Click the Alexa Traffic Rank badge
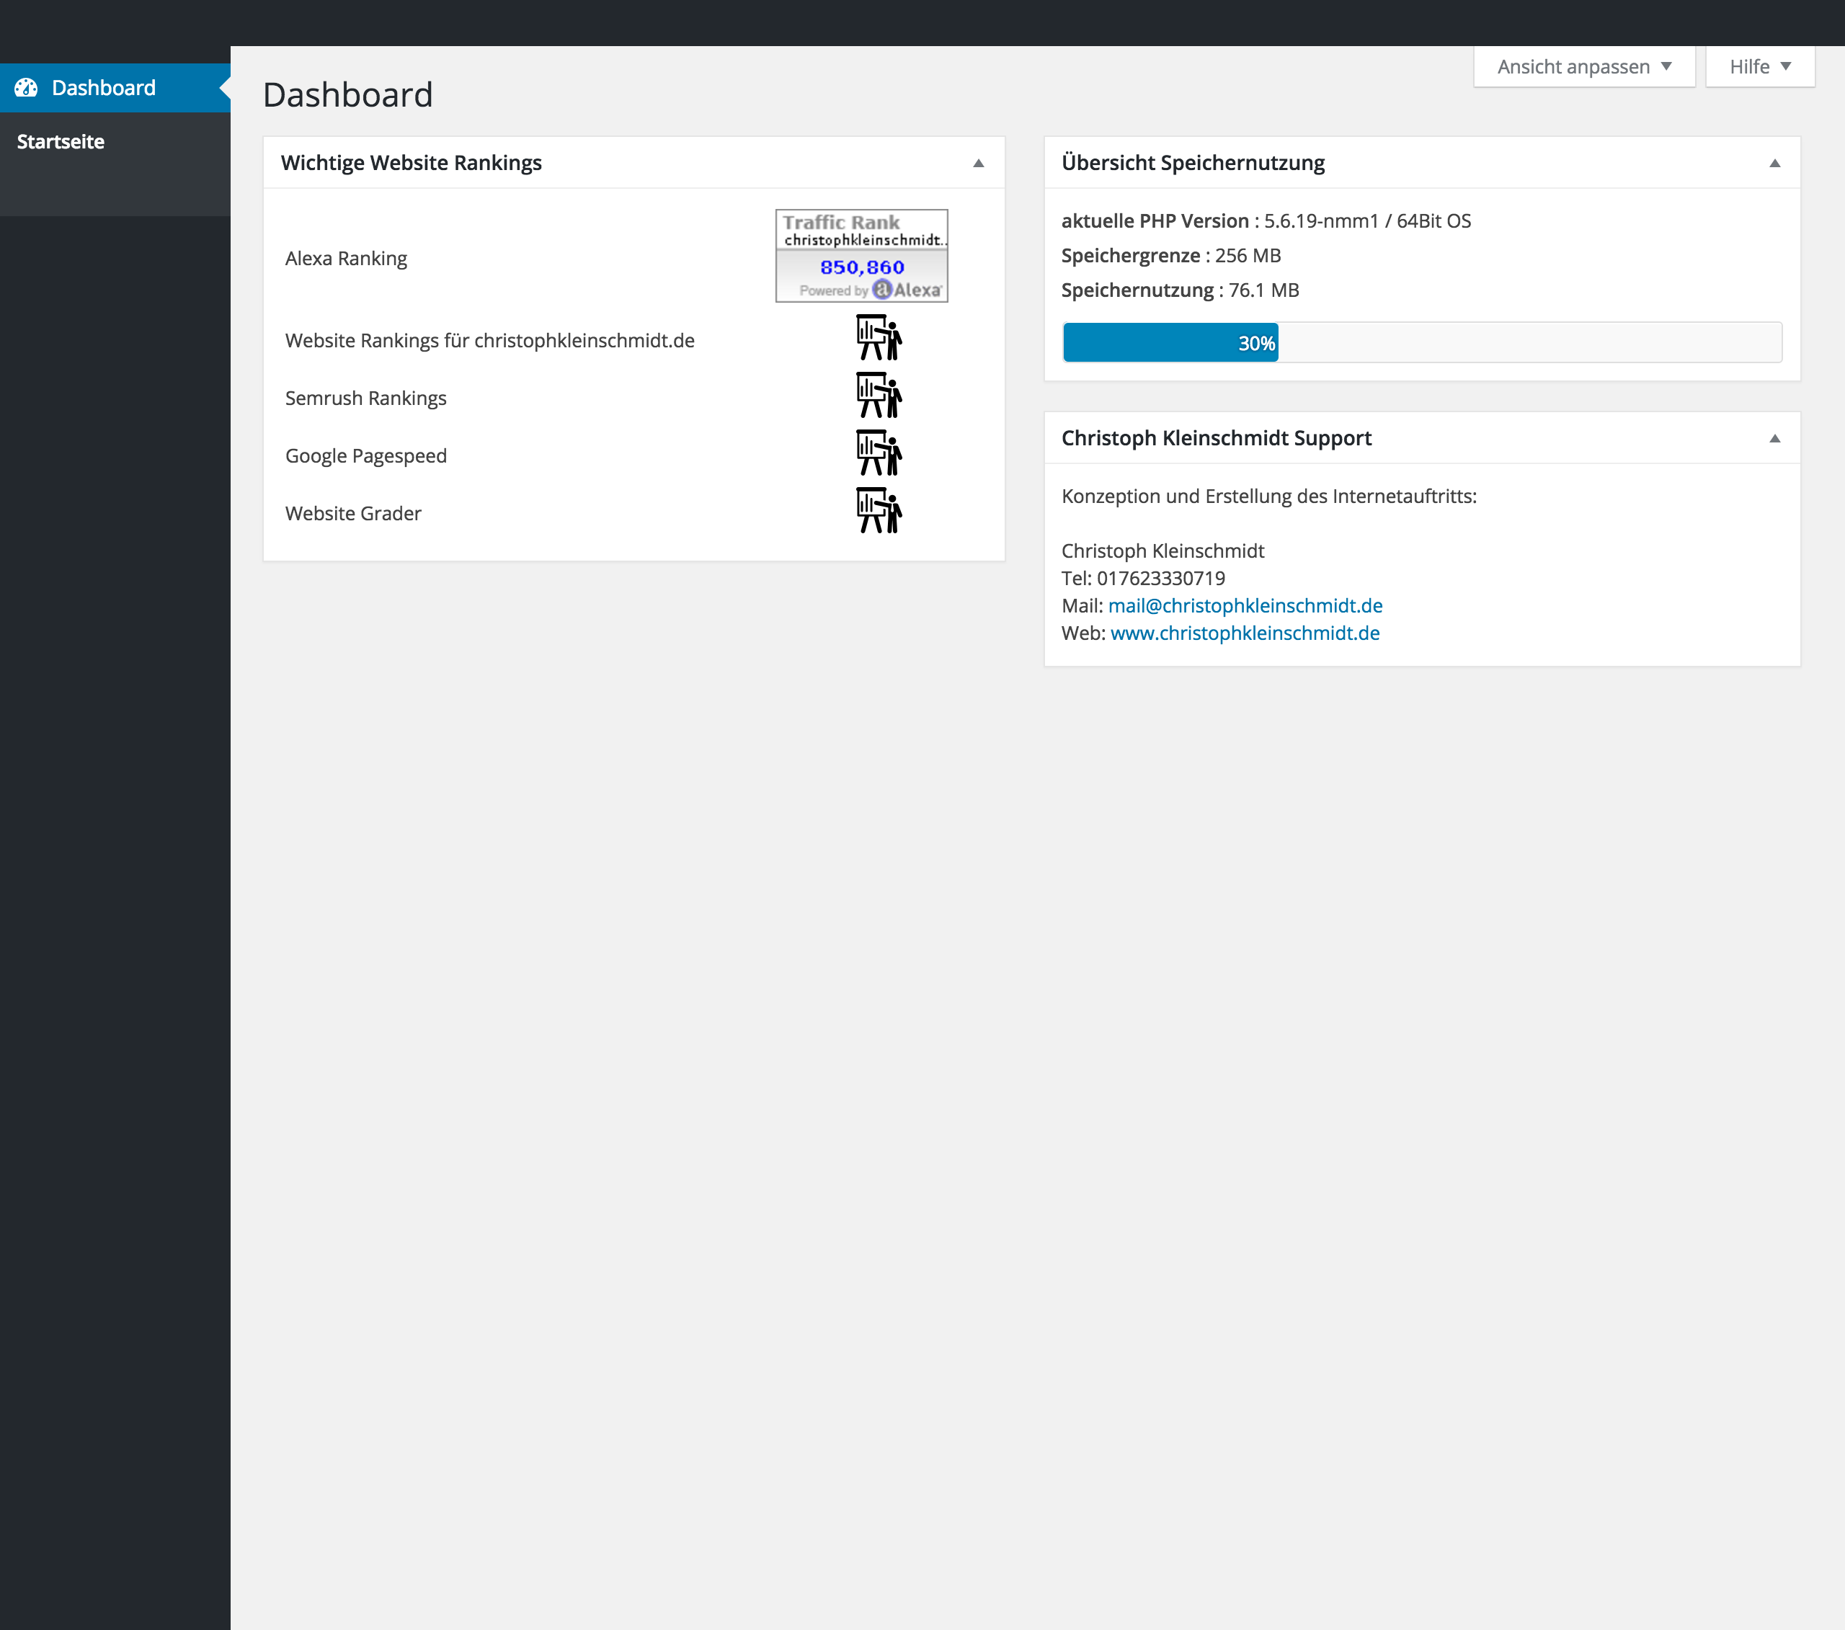This screenshot has width=1845, height=1630. (x=861, y=255)
